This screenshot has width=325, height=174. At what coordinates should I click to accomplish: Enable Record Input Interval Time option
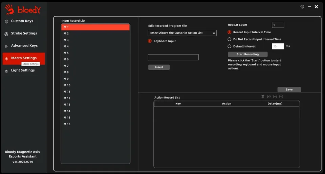tap(230, 32)
